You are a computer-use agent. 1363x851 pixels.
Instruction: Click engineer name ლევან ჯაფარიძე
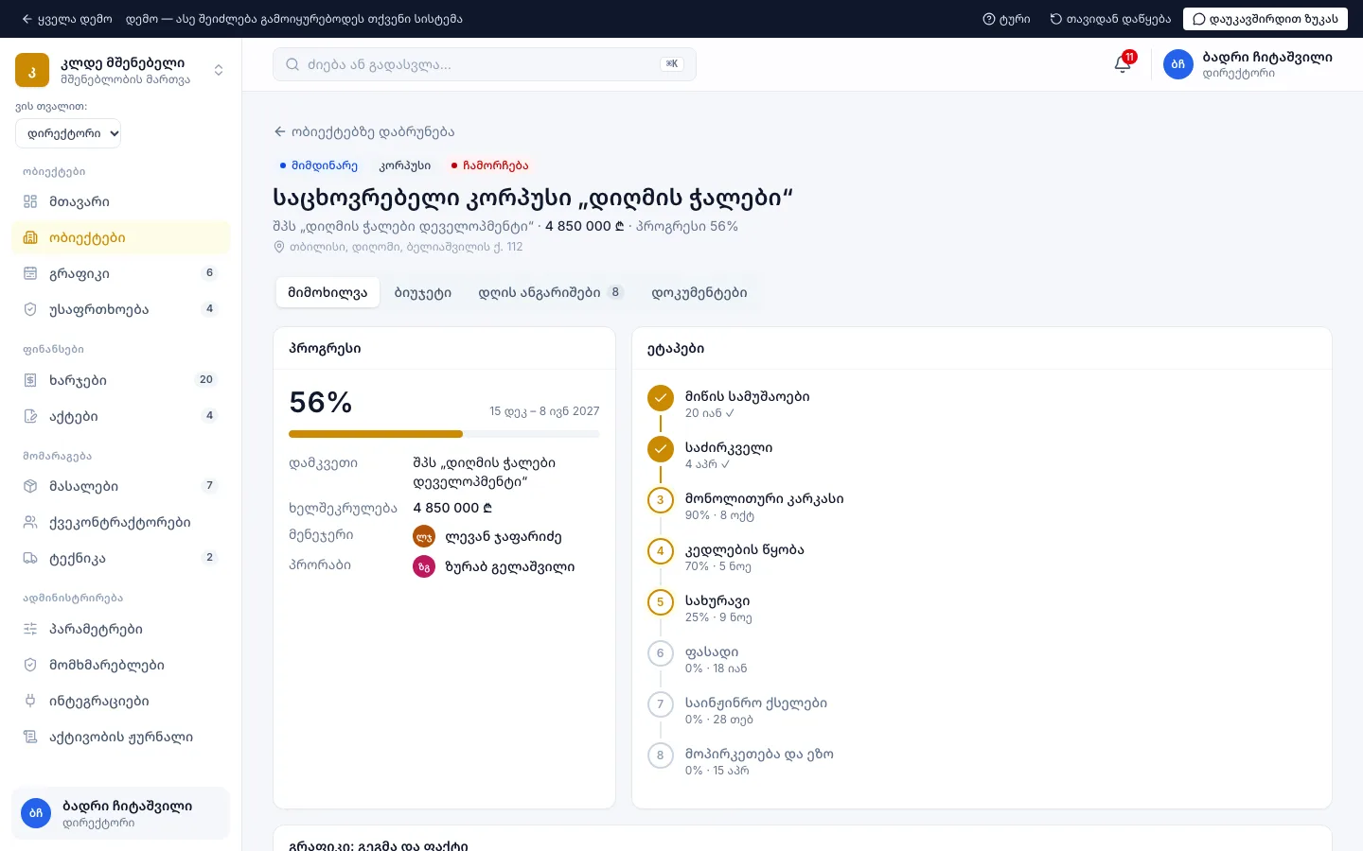coord(504,536)
